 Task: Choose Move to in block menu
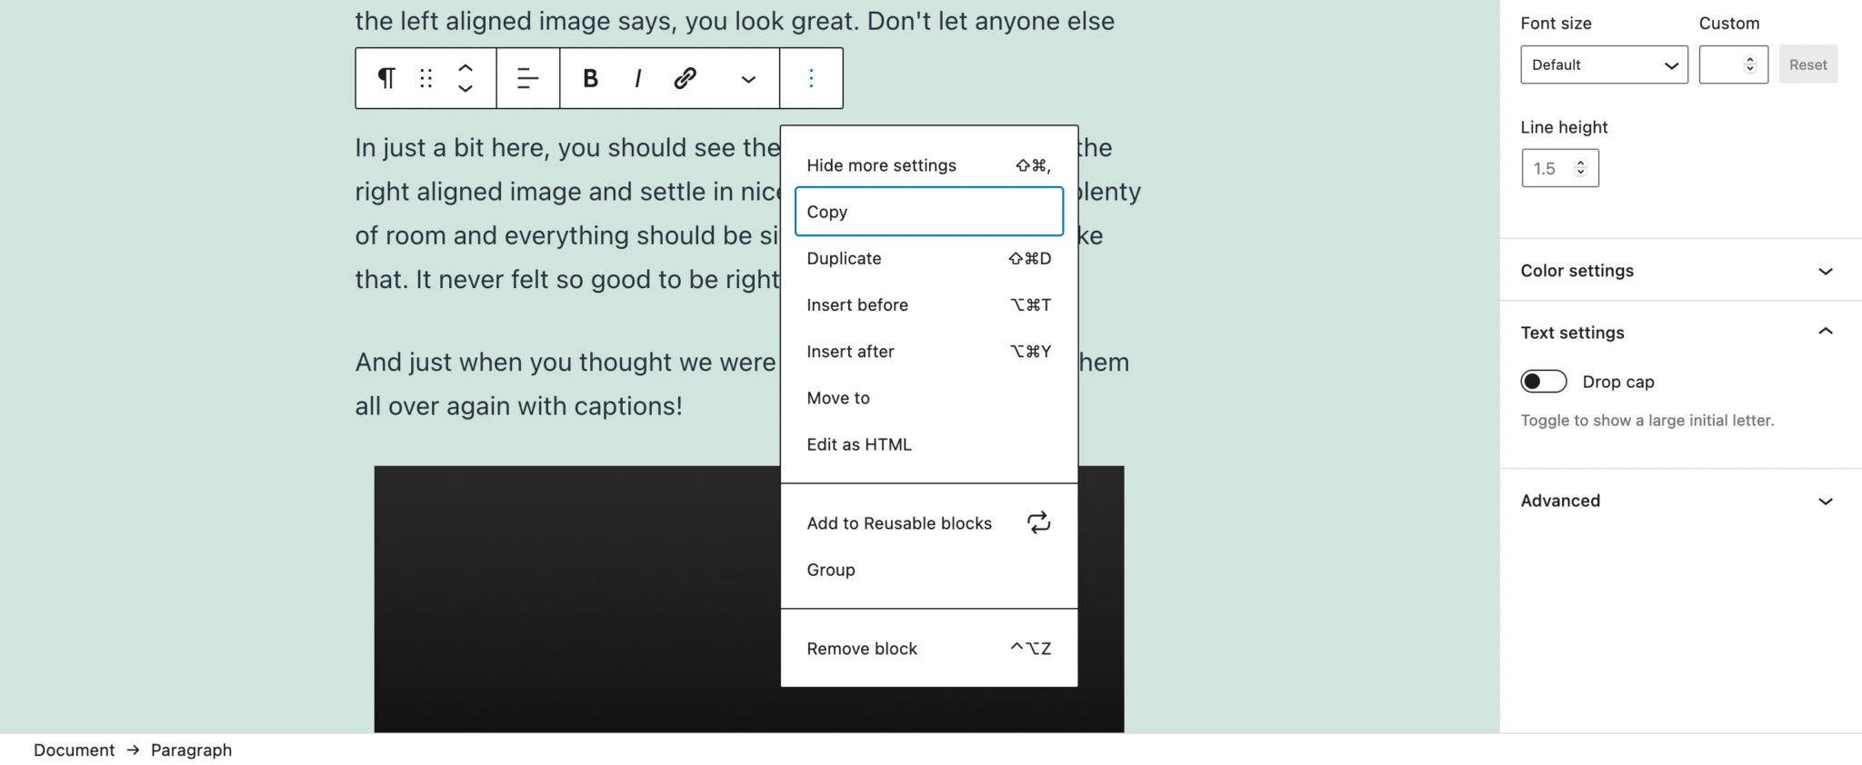pos(929,398)
